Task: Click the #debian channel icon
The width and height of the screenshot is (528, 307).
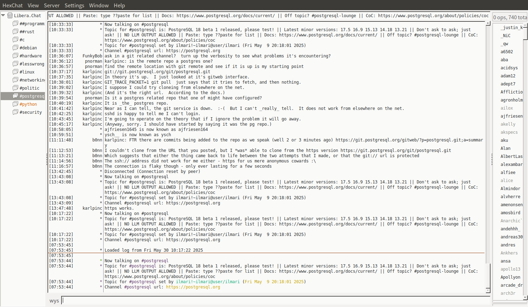Action: (15, 48)
